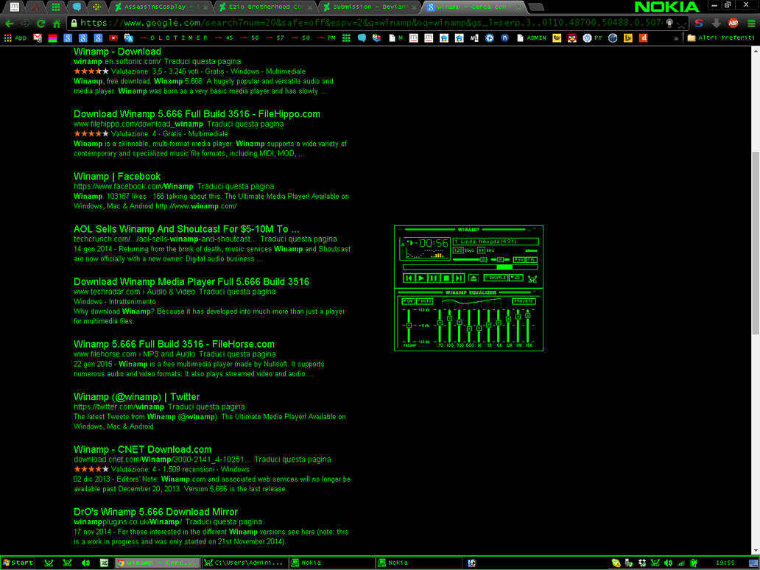The image size is (760, 570).
Task: Open the Chrome menu button
Action: coord(751,24)
